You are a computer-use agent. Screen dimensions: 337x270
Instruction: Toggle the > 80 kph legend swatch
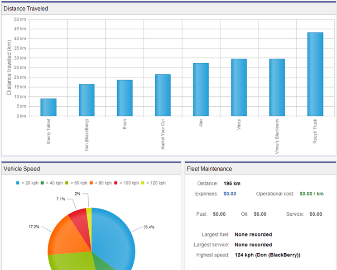coord(91,183)
